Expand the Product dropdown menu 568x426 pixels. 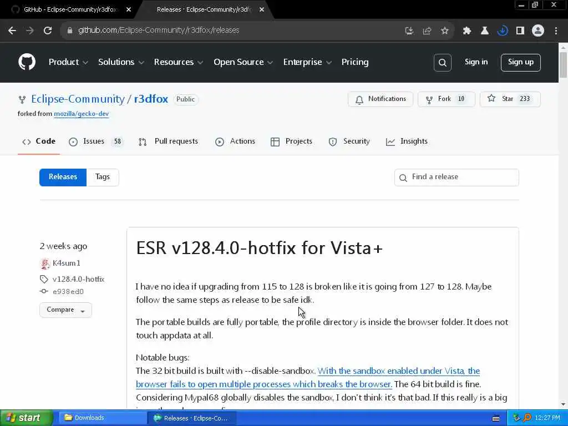[x=68, y=62]
